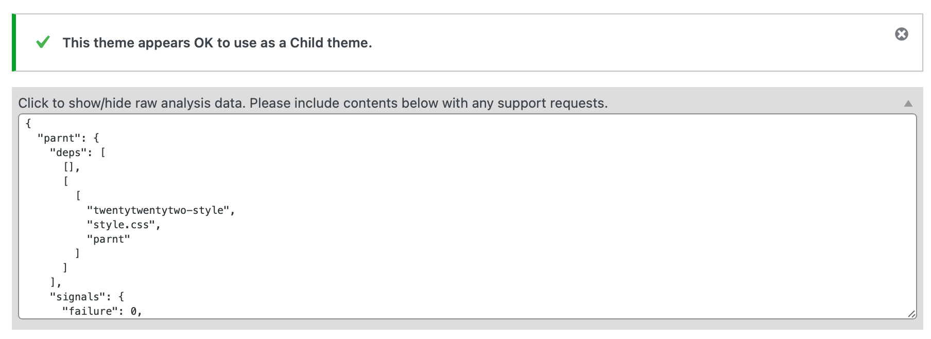Dismiss the Child theme OK notice
Screen dimensions: 931x339
click(901, 34)
